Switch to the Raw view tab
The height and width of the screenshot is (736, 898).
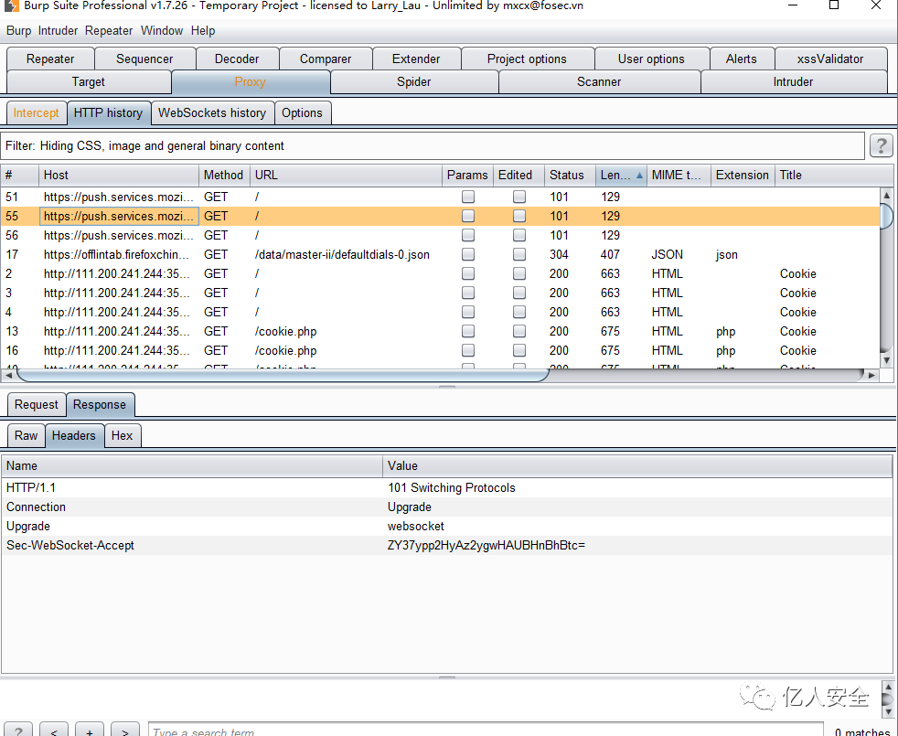pyautogui.click(x=26, y=435)
